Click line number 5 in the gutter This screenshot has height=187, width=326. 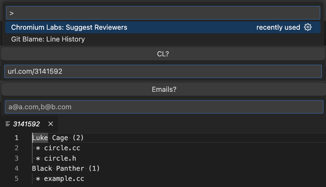tap(17, 179)
